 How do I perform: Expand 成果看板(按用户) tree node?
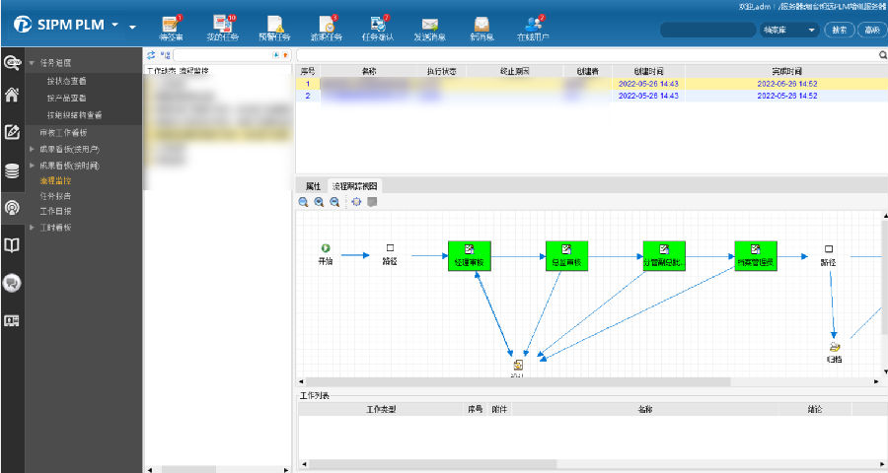click(x=32, y=150)
